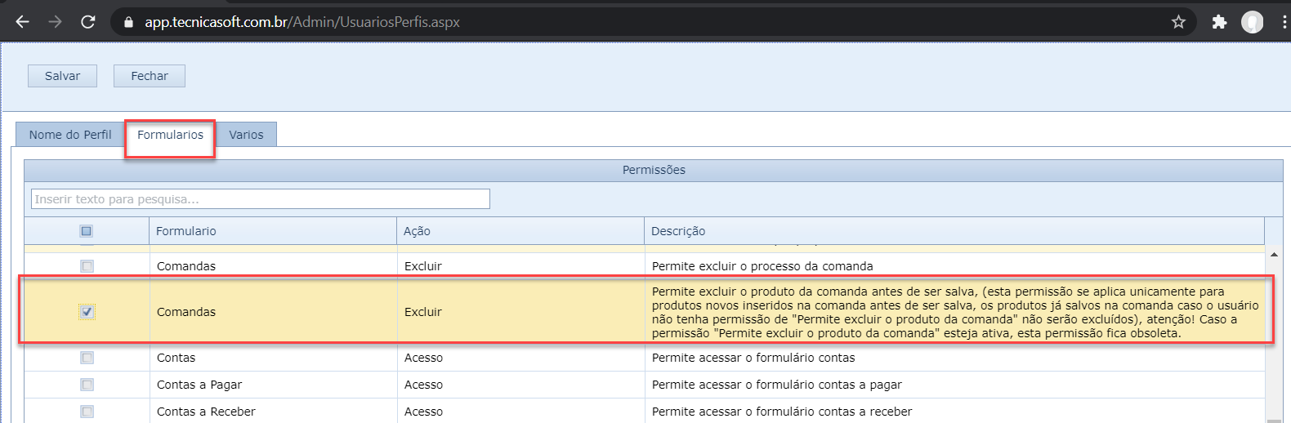Click the Permissões panel title
1291x423 pixels.
click(x=654, y=170)
